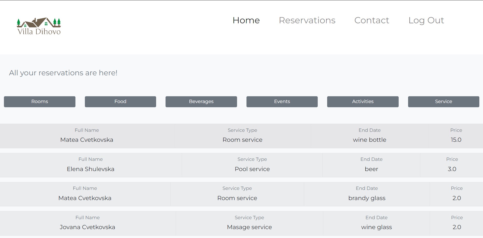
Task: Click Jovana Cvetkovska's name
Action: [x=87, y=227]
